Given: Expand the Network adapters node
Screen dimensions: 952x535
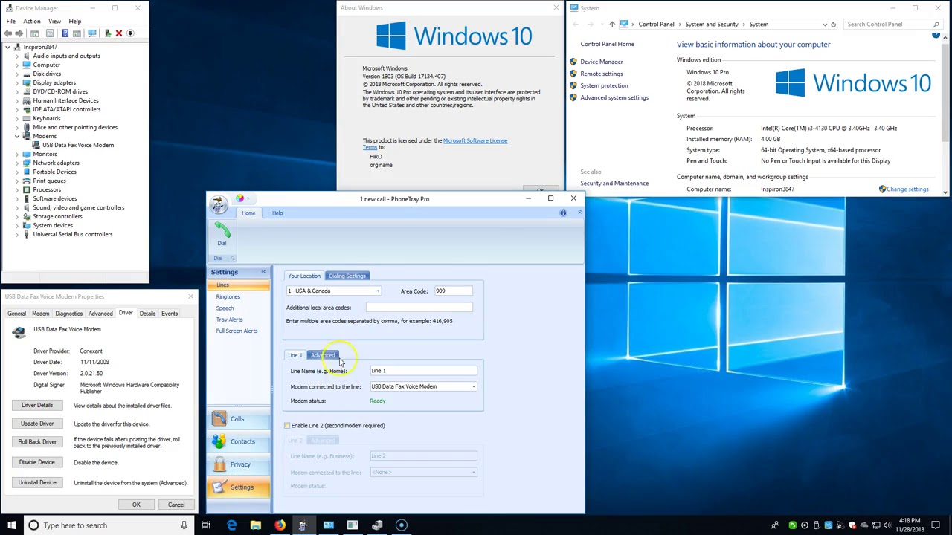Looking at the screenshot, I should click(x=17, y=163).
